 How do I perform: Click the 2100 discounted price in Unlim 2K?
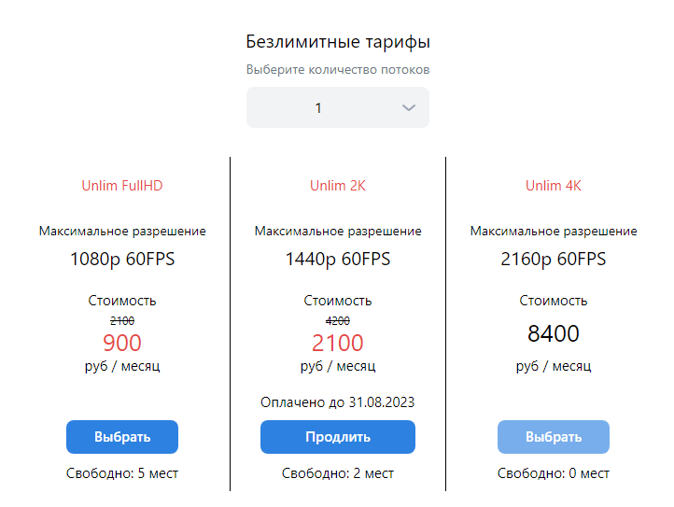click(x=338, y=343)
